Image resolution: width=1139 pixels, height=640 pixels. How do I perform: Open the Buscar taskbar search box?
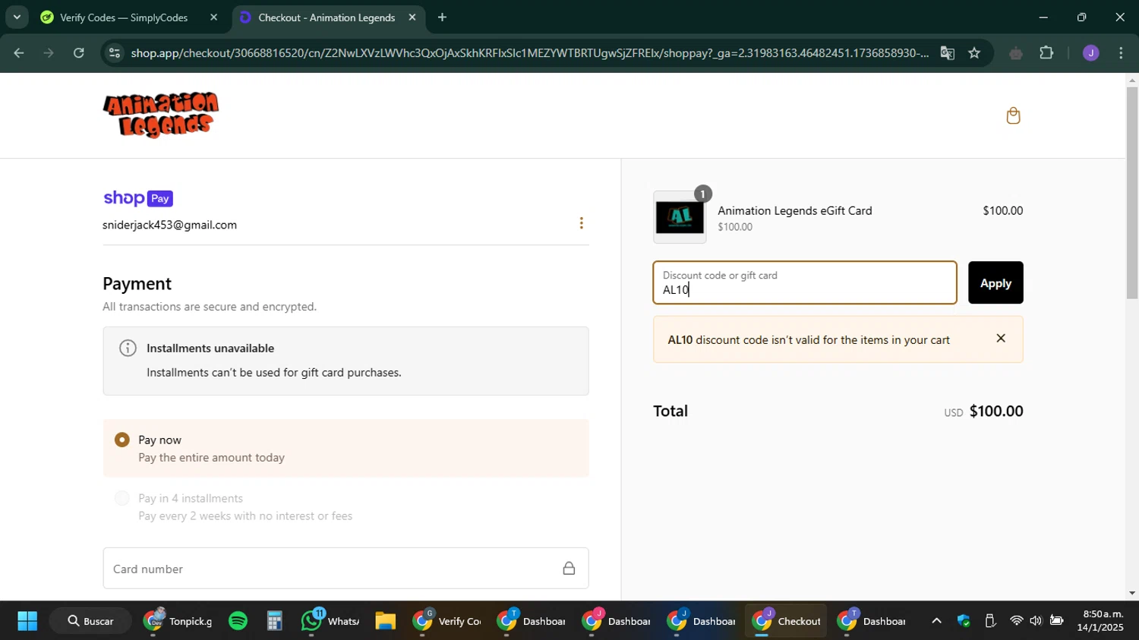91,621
